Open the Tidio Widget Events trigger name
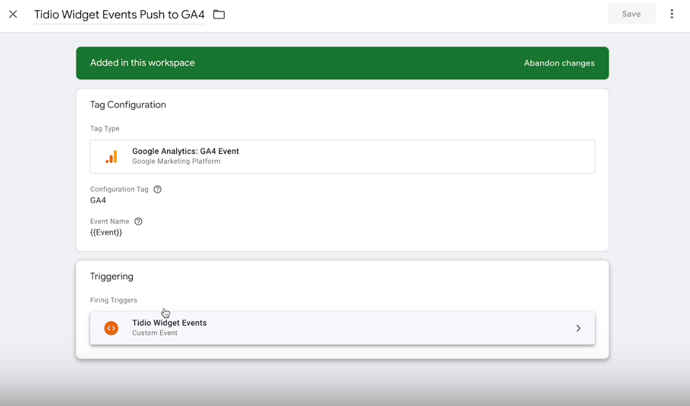This screenshot has width=690, height=406. [169, 323]
